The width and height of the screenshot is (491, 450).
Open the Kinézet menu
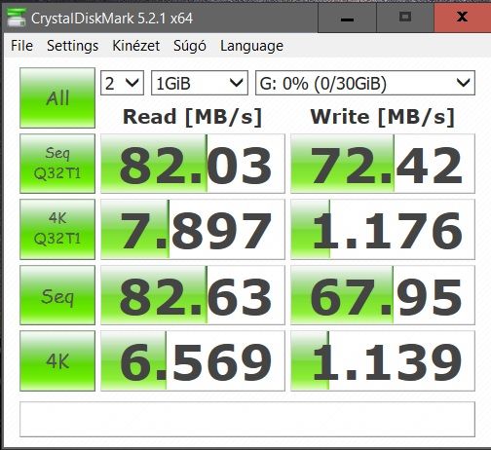pyautogui.click(x=135, y=46)
